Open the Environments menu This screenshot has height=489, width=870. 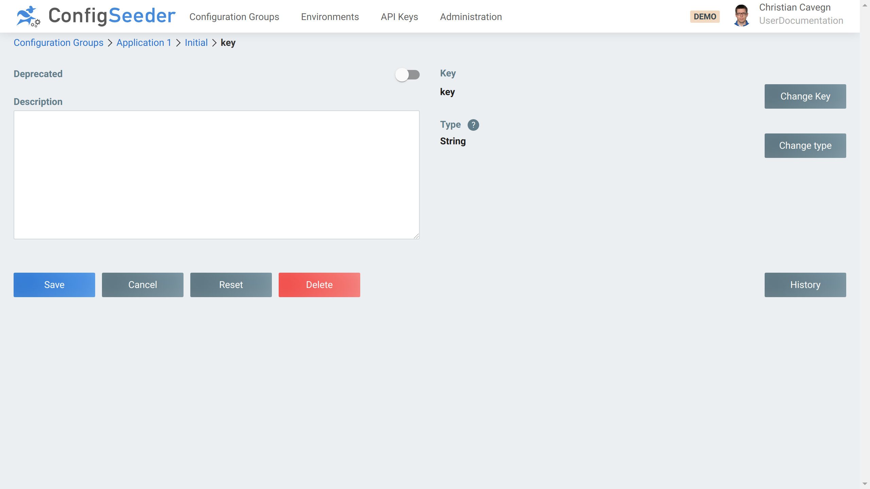(330, 17)
